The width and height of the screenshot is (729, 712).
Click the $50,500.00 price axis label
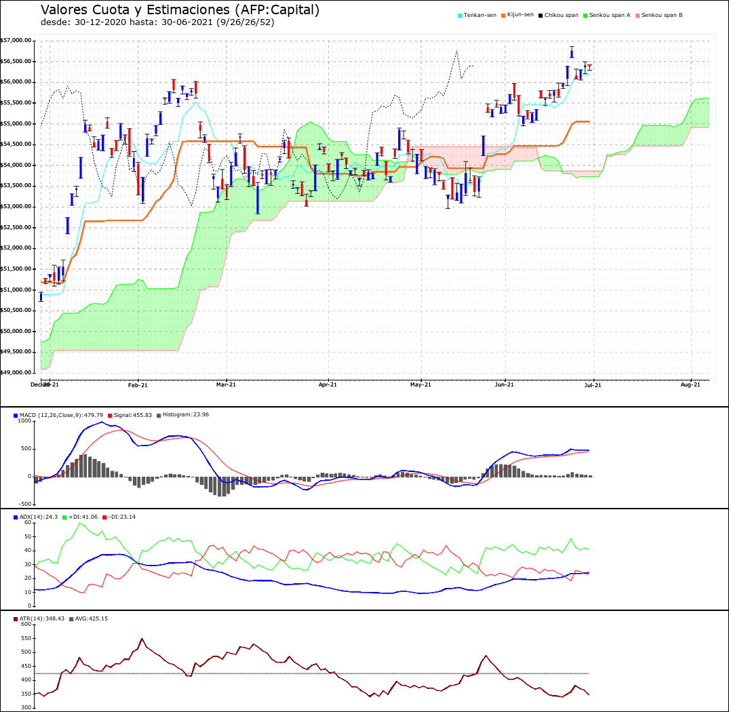(x=16, y=310)
